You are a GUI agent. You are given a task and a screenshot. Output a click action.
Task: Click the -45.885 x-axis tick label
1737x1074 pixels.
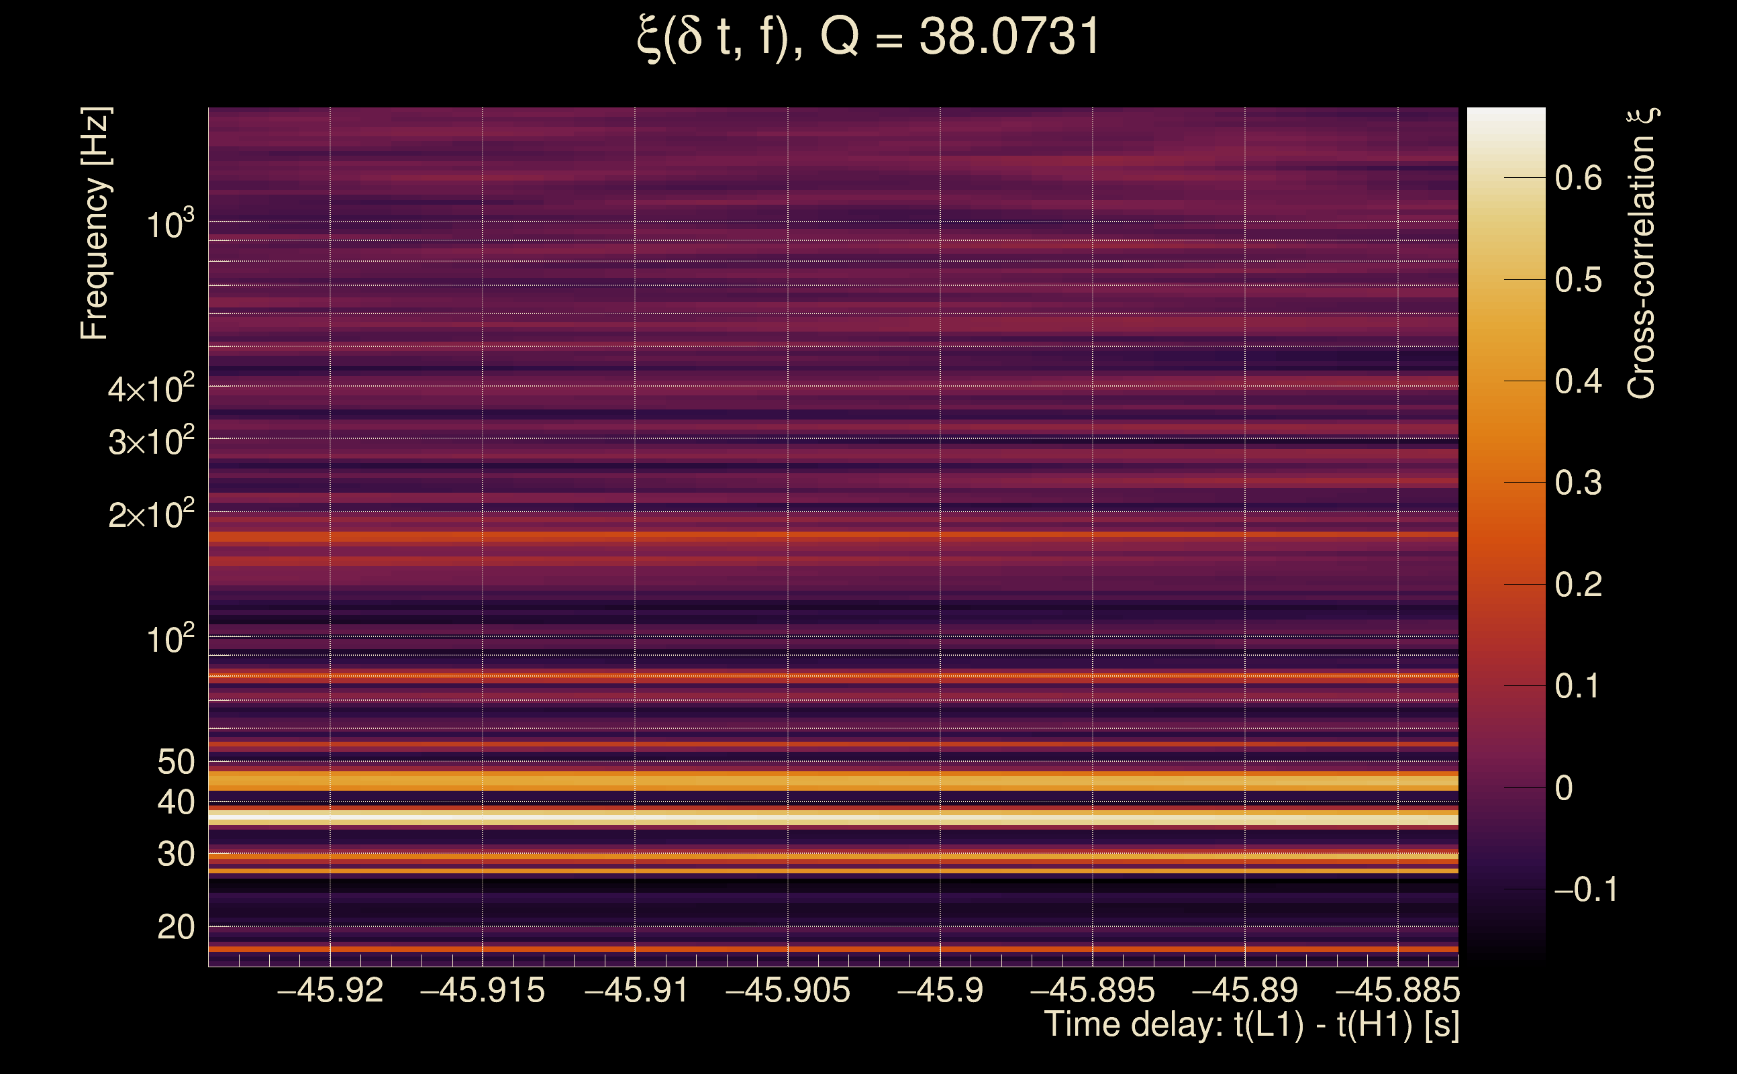(1397, 990)
